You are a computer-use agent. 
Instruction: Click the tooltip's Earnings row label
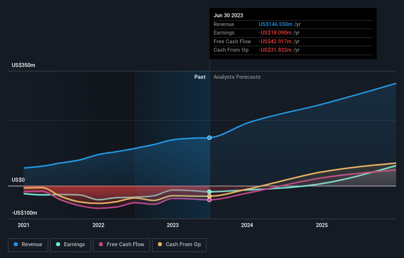[224, 32]
